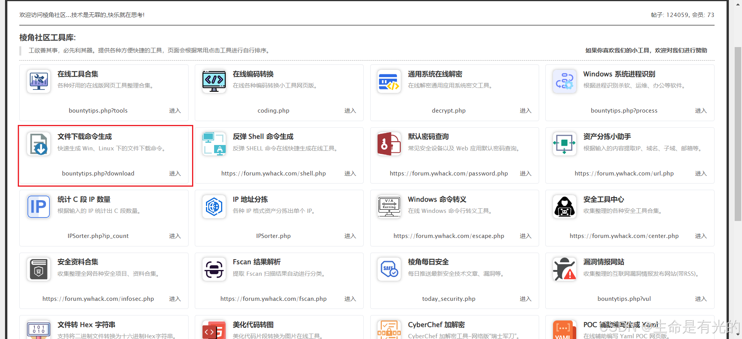Open the https://forum.ywhack.com/infosec.php link
Viewport: 742px width, 339px height.
click(x=98, y=299)
